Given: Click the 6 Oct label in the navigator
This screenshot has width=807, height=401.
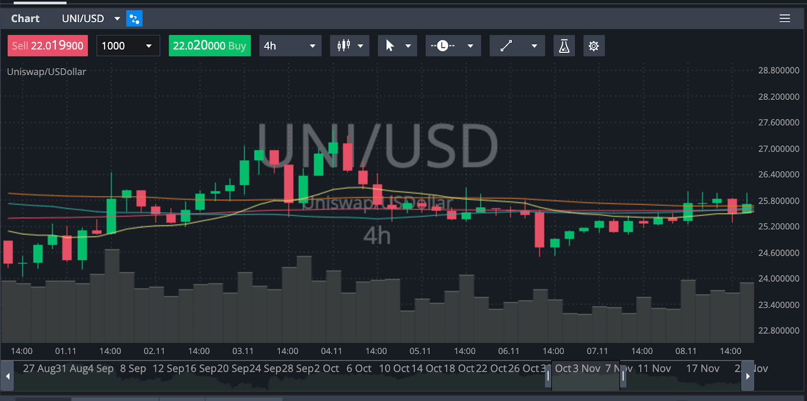Looking at the screenshot, I should [x=359, y=369].
